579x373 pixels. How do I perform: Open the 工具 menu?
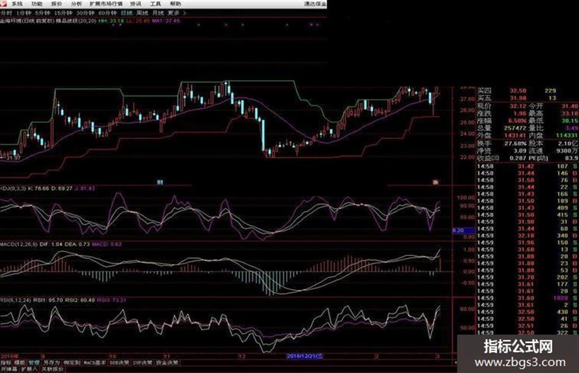pos(156,4)
